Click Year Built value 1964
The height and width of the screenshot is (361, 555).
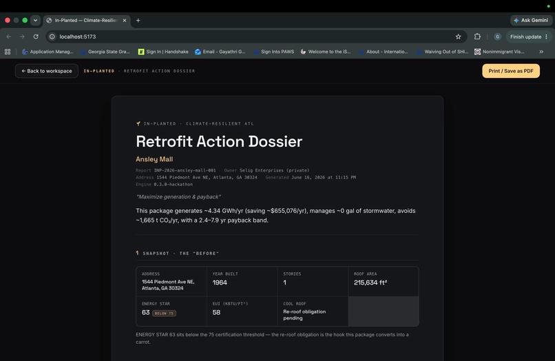(220, 282)
